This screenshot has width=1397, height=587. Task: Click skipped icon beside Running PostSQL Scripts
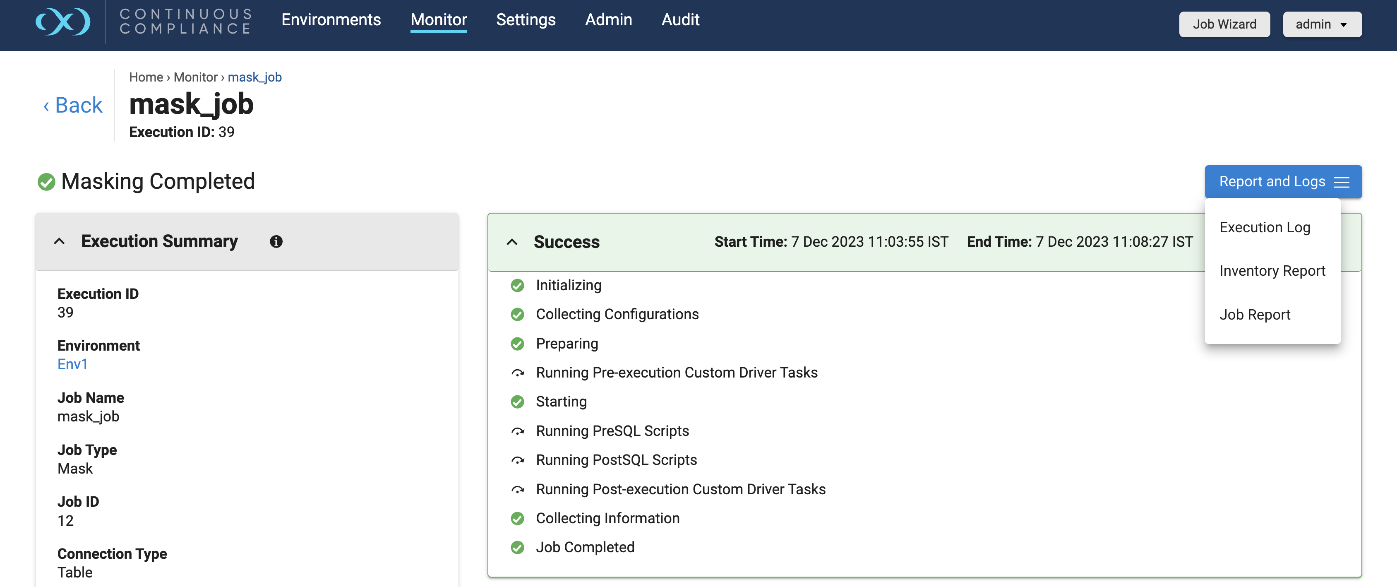point(517,461)
